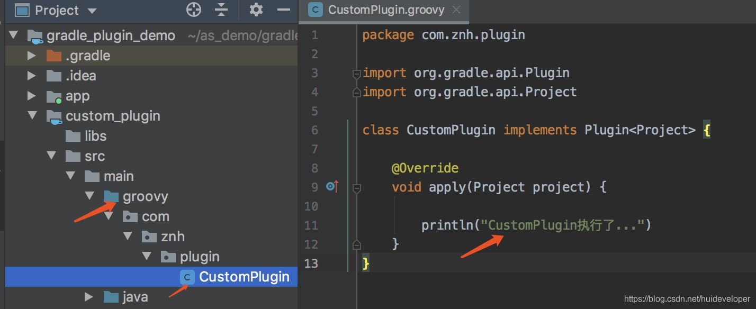The width and height of the screenshot is (756, 309).
Task: Click the java folder icon
Action: click(111, 297)
